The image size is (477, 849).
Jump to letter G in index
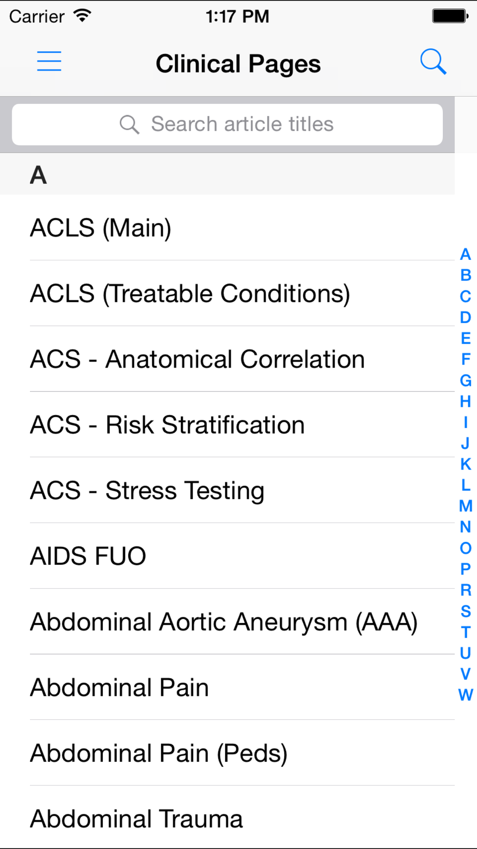point(465,380)
